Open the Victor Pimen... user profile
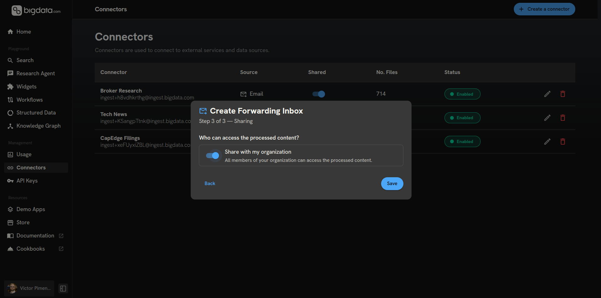This screenshot has height=298, width=601. click(x=29, y=288)
